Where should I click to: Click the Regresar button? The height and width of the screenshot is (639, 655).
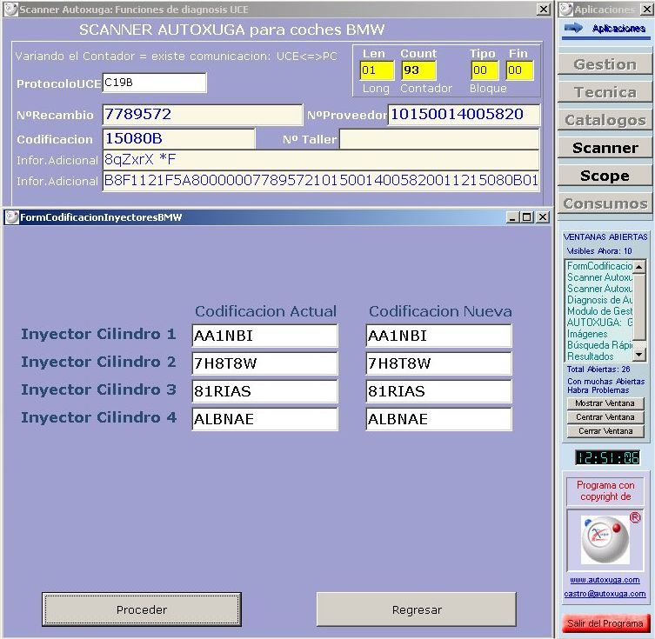click(417, 609)
